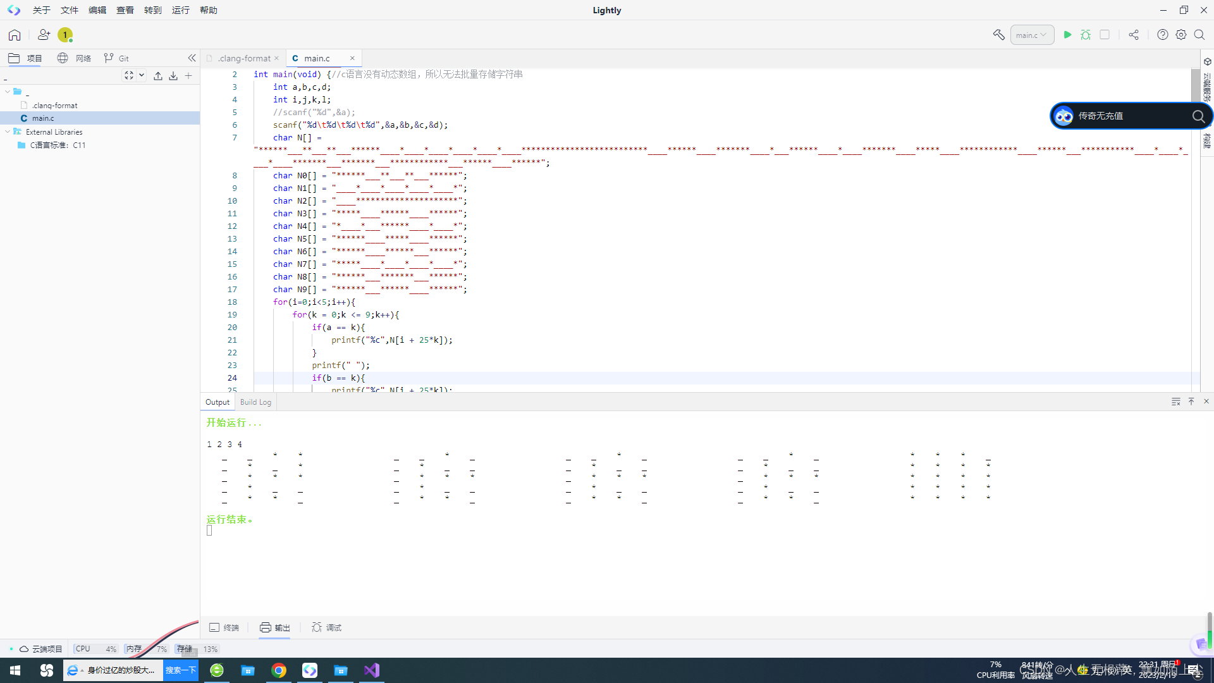Click the output input cursor box
The image size is (1214, 683).
click(x=209, y=531)
